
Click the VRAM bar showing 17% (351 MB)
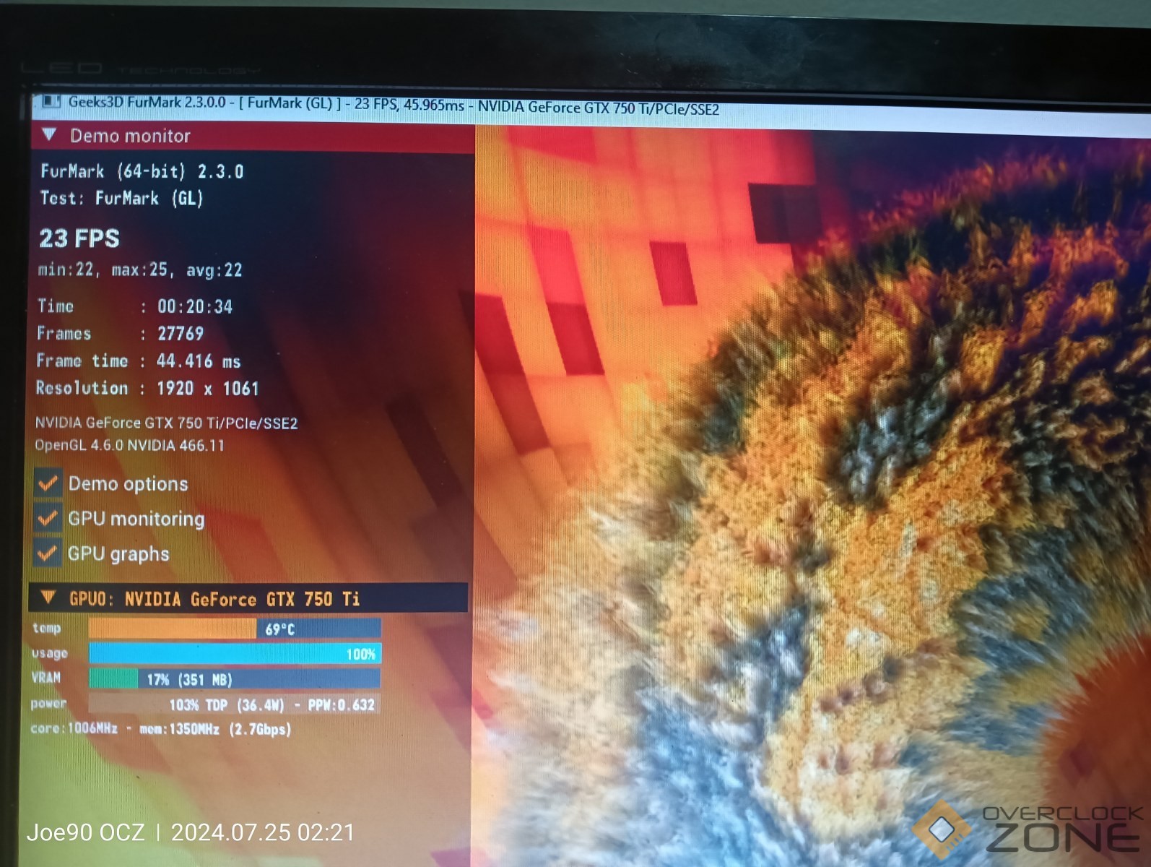coord(235,679)
